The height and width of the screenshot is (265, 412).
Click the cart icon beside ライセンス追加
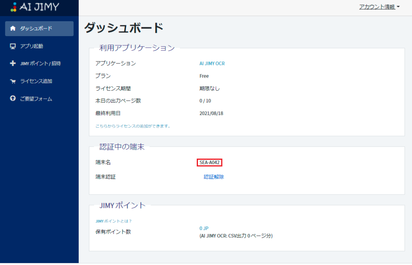[x=12, y=81]
